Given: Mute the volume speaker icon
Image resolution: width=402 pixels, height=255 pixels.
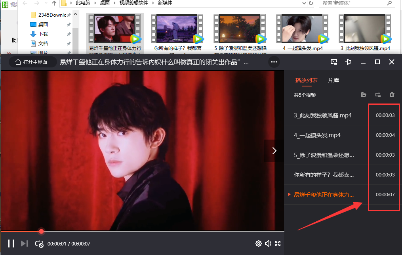Looking at the screenshot, I should [x=268, y=243].
